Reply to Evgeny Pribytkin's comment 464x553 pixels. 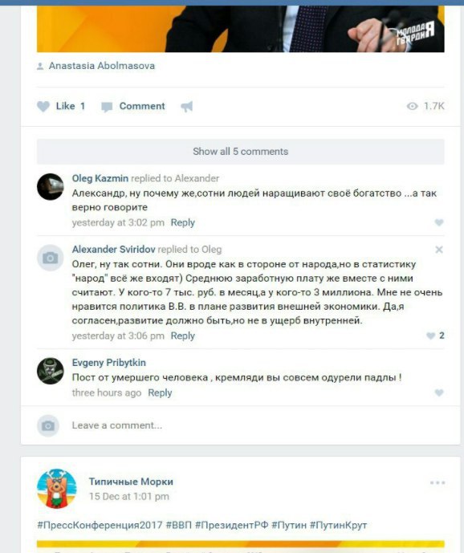[160, 393]
